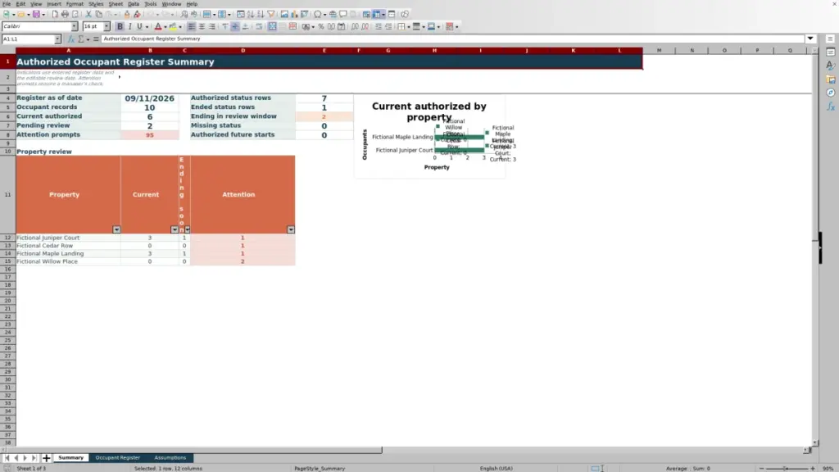This screenshot has height=472, width=839.
Task: Click the add new sheet plus button
Action: tap(47, 458)
